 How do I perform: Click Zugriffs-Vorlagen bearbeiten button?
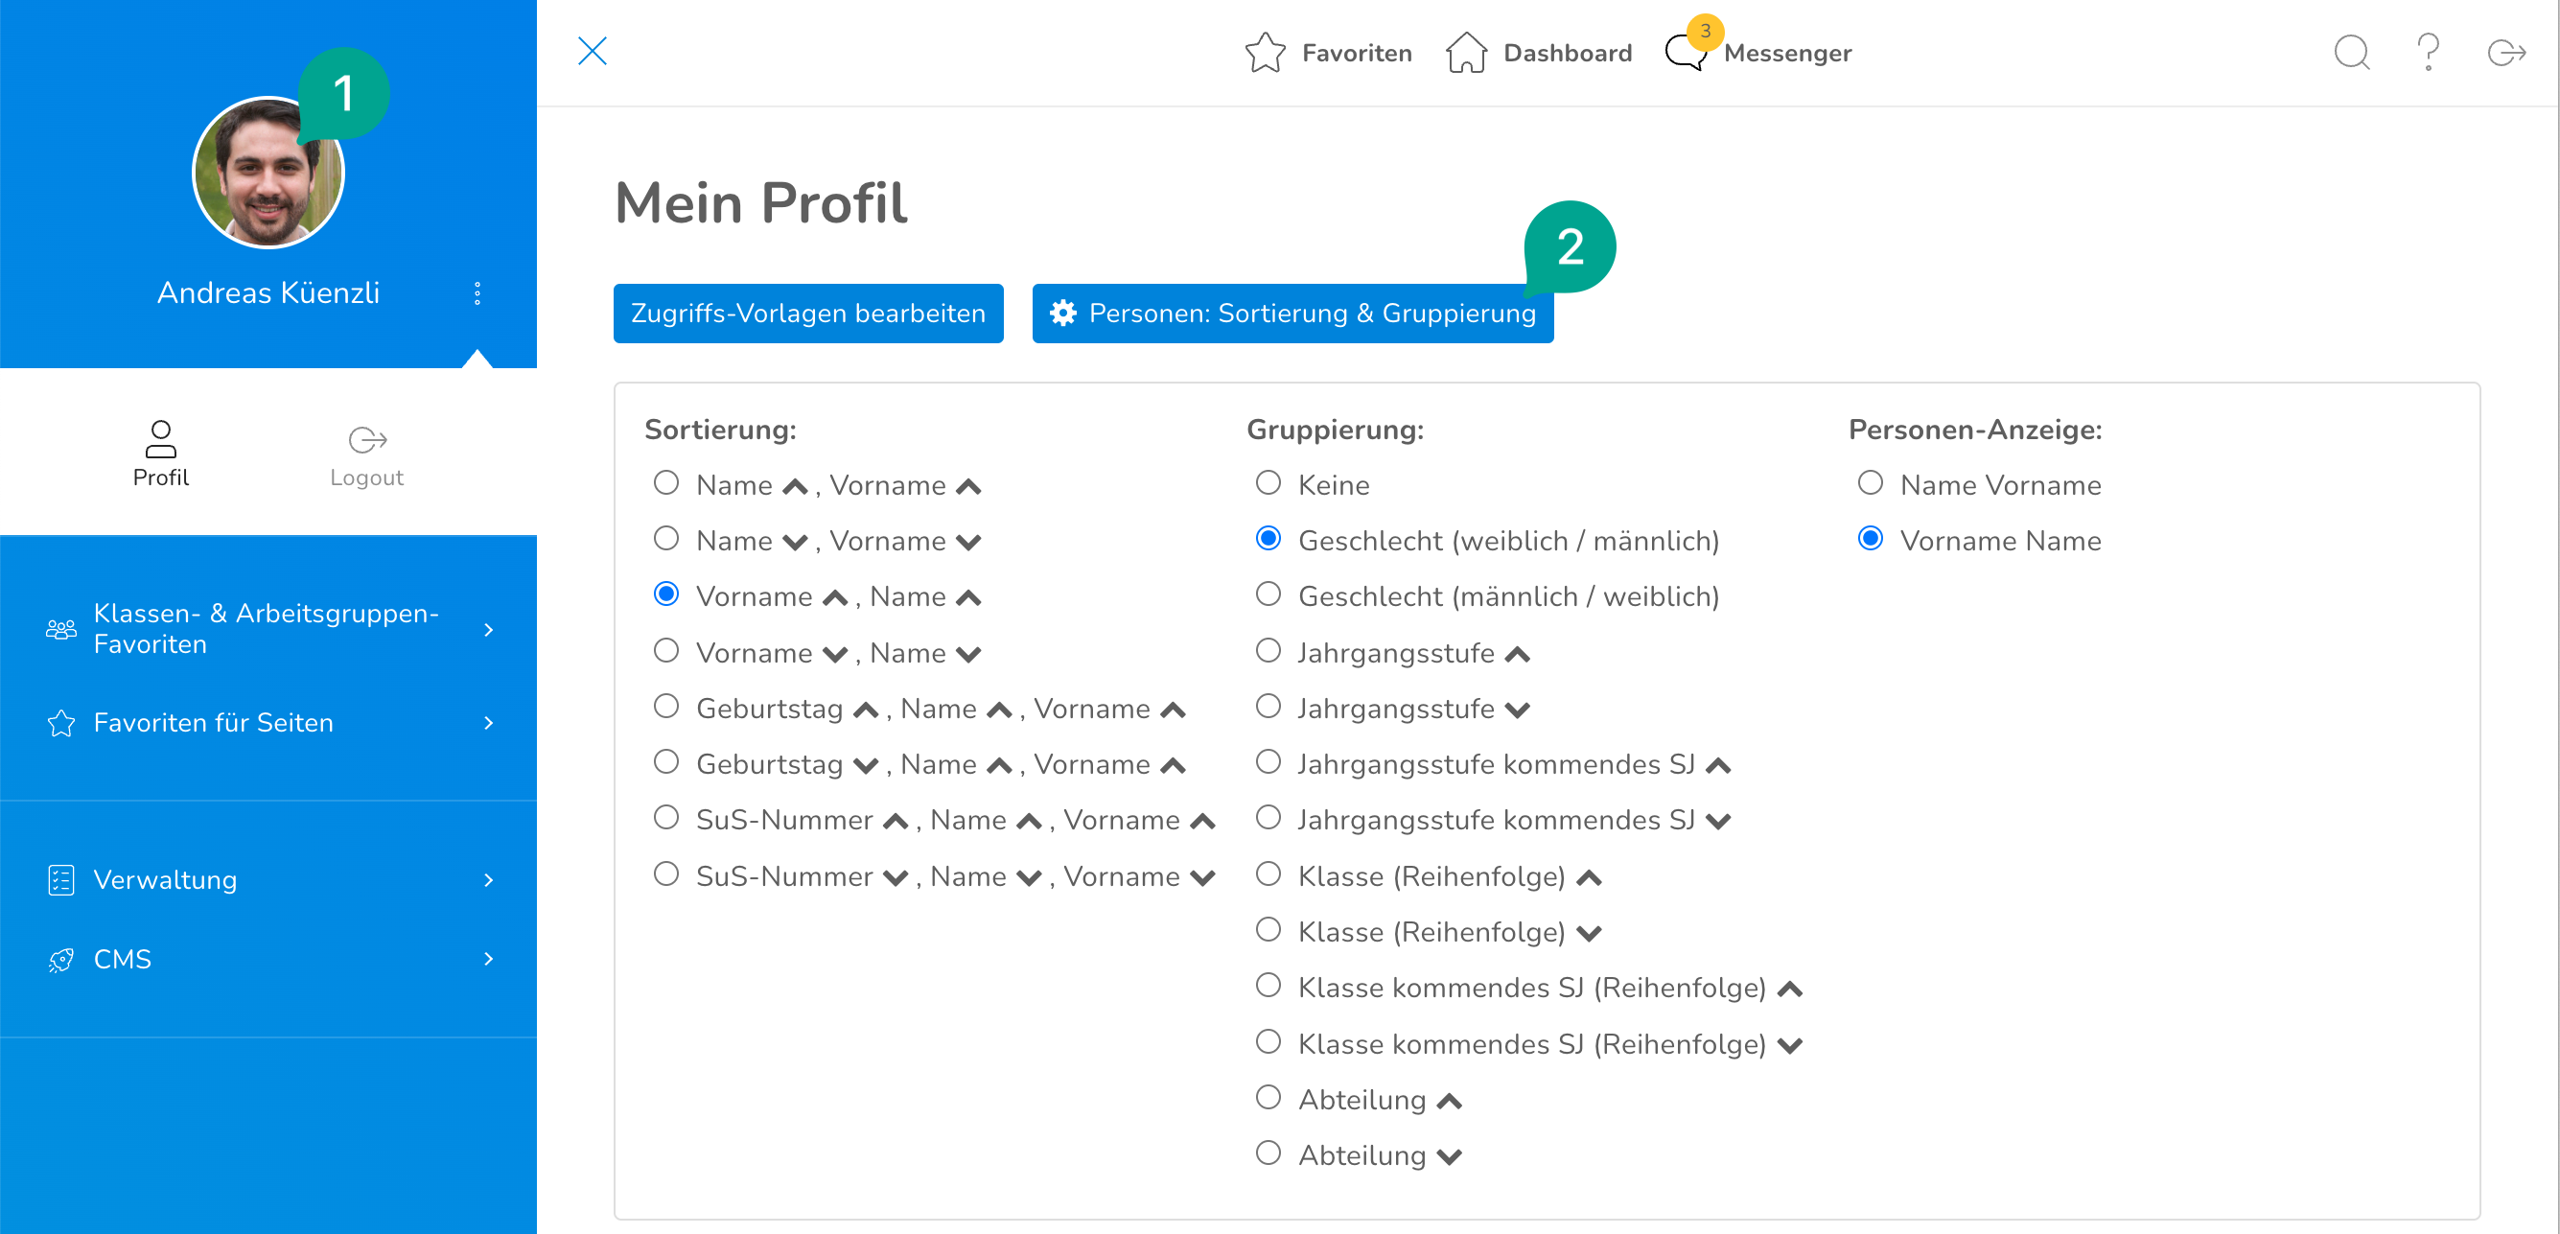(x=807, y=313)
